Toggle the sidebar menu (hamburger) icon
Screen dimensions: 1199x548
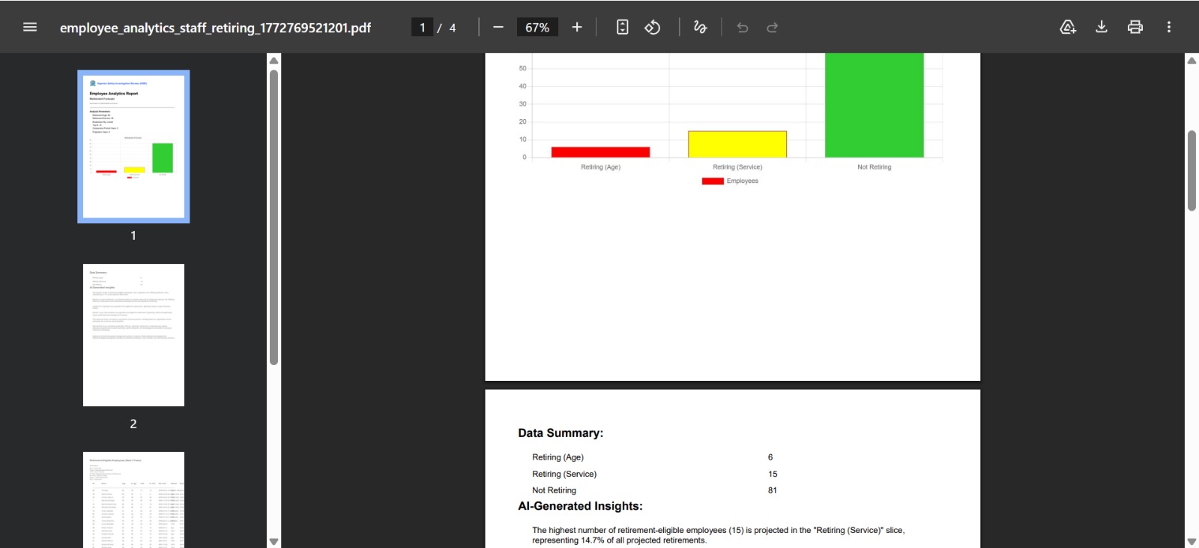coord(30,27)
